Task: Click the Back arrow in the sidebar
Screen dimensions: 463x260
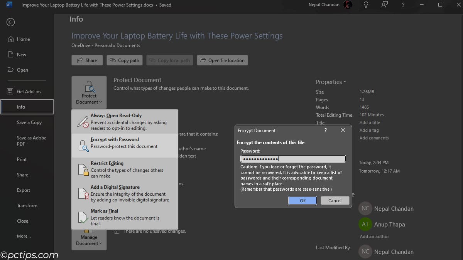Action: pyautogui.click(x=11, y=22)
